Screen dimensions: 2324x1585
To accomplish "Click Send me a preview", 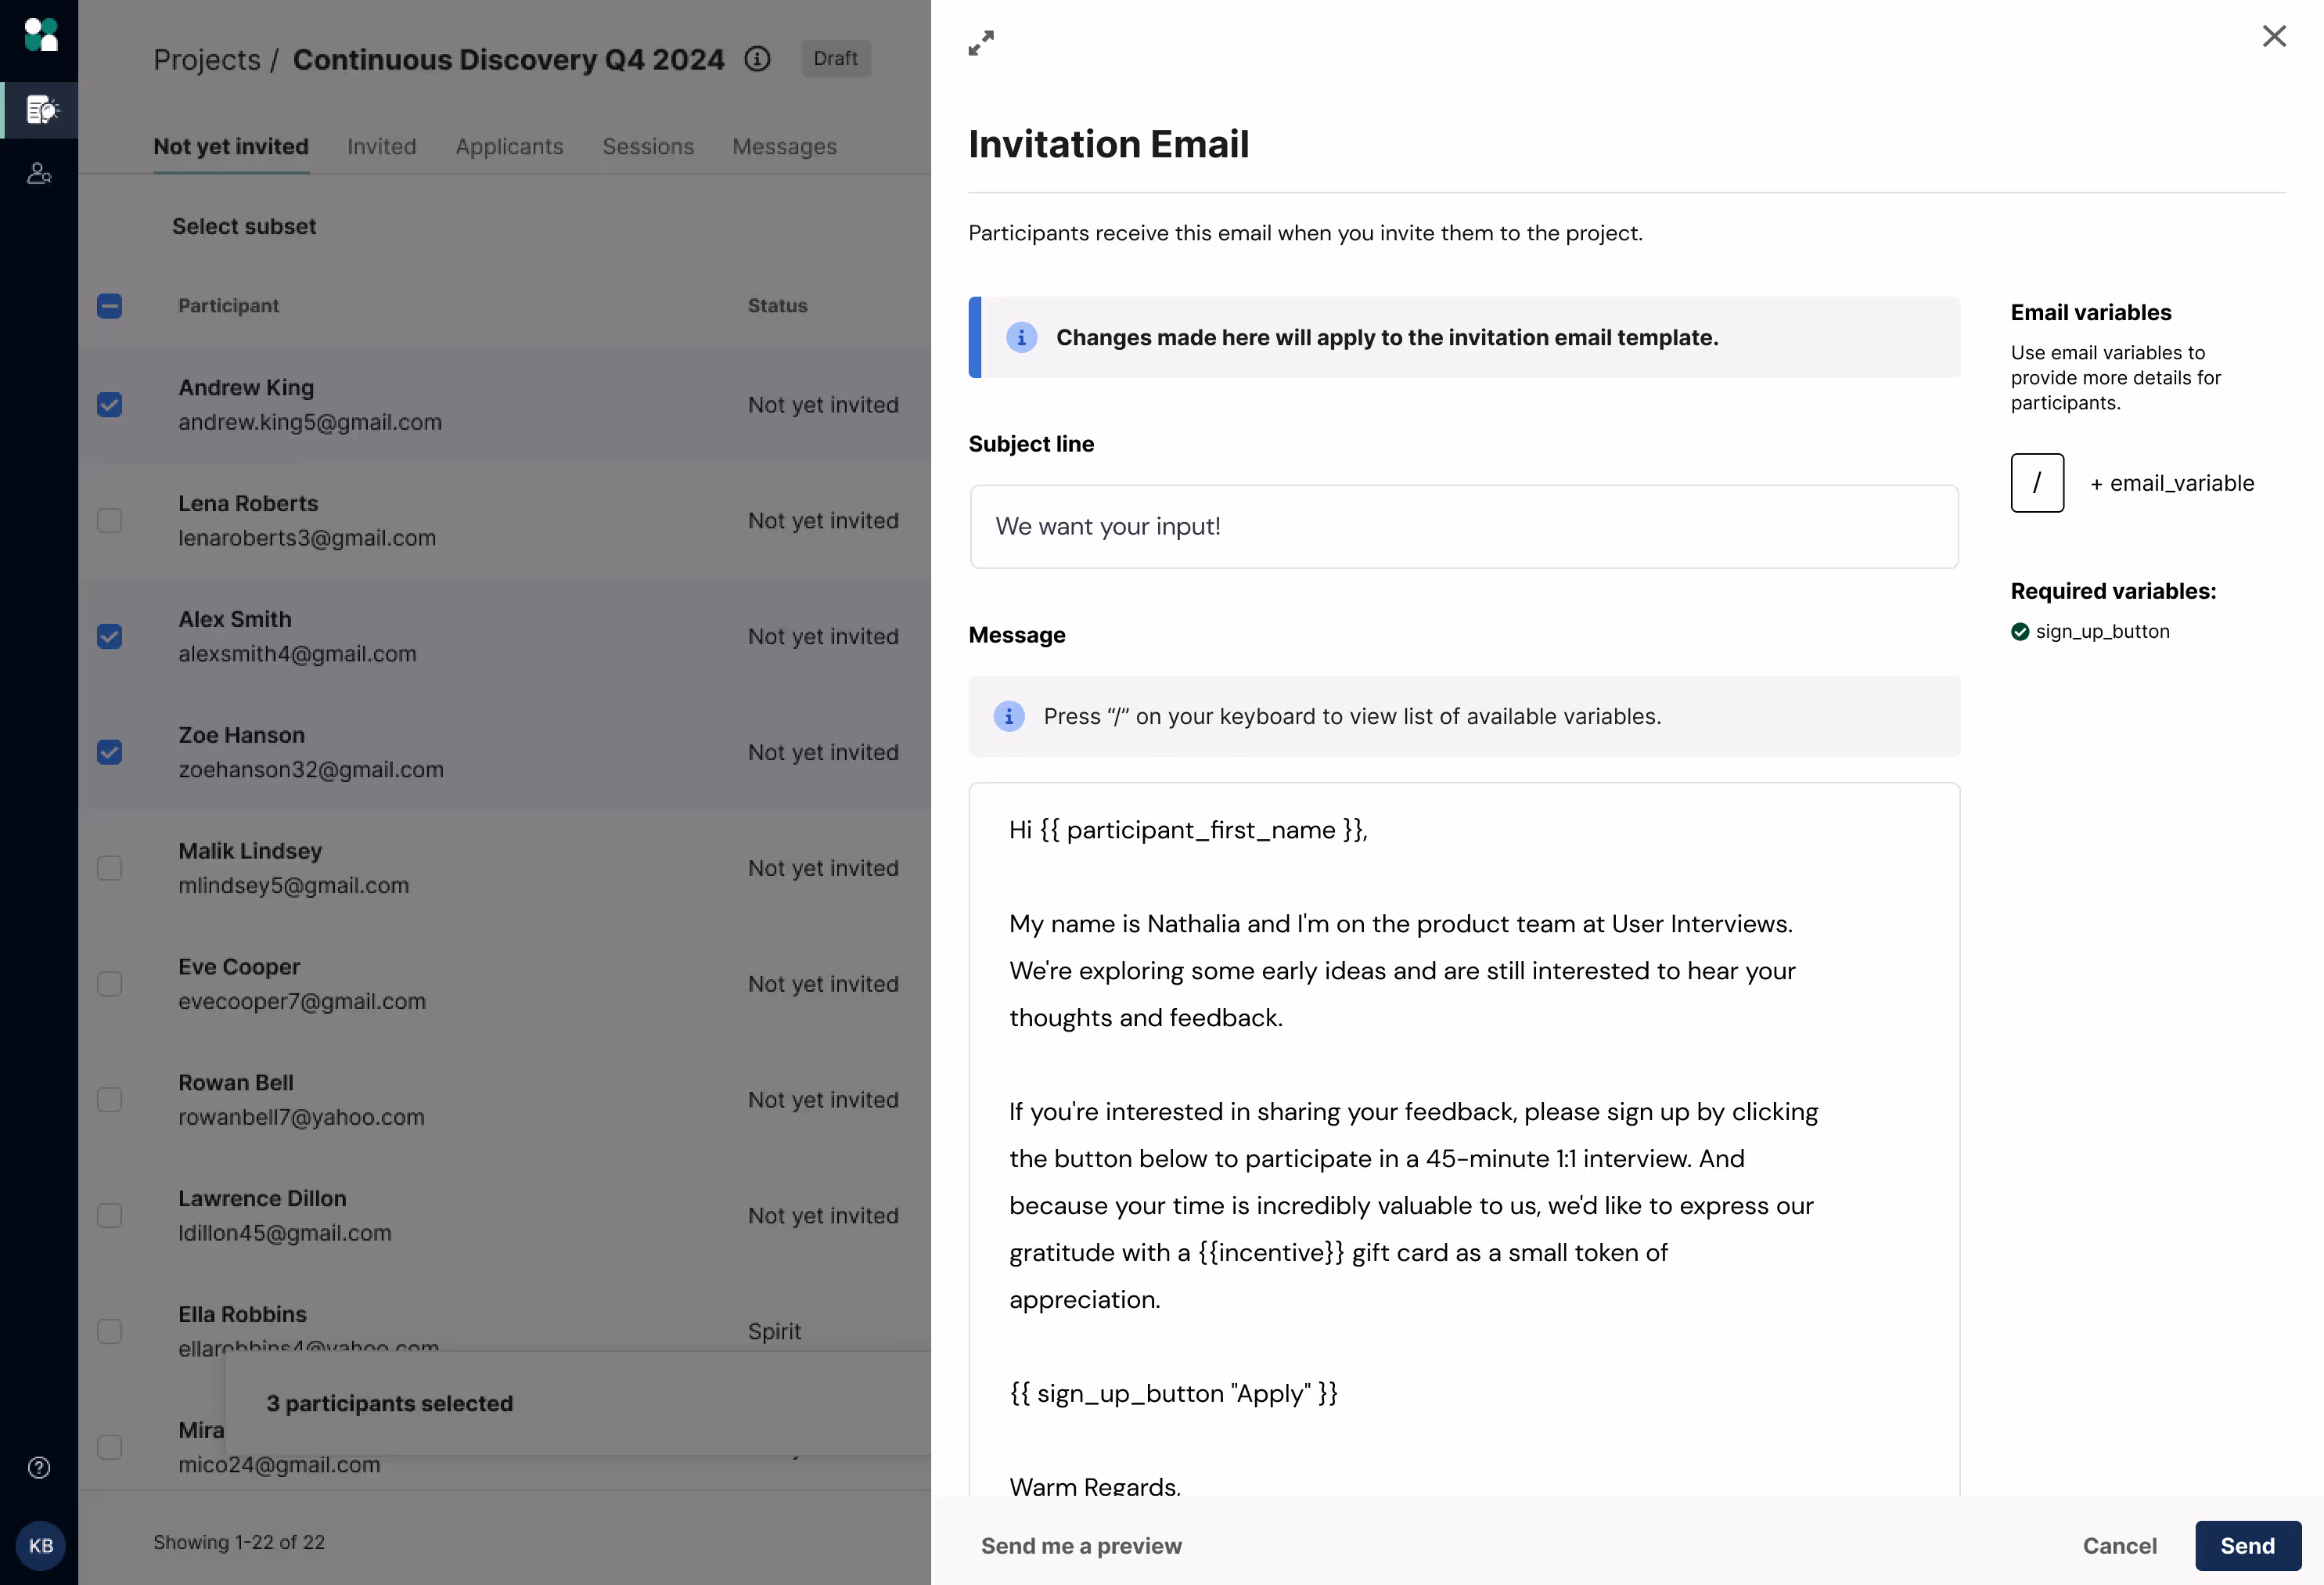I will [x=1081, y=1545].
